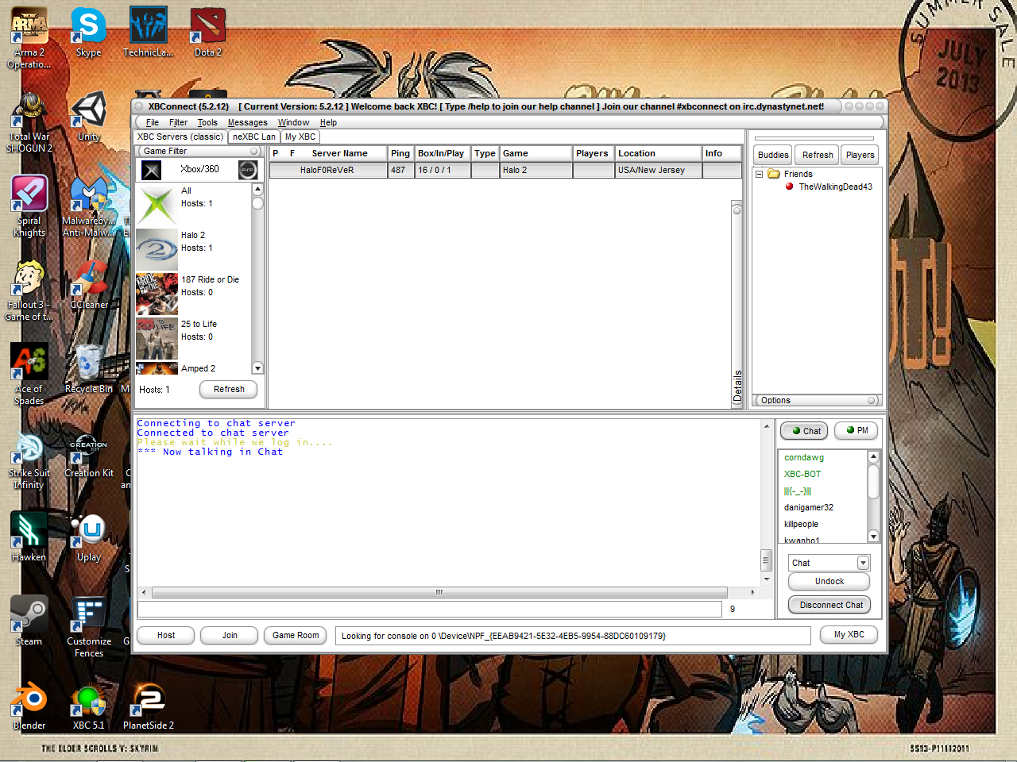The height and width of the screenshot is (762, 1017).
Task: Open the Help menu
Action: click(328, 123)
